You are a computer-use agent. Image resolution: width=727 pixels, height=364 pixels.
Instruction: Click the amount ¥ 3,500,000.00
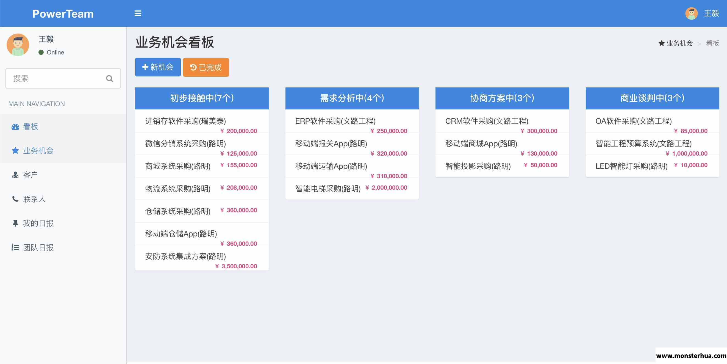[x=236, y=266]
